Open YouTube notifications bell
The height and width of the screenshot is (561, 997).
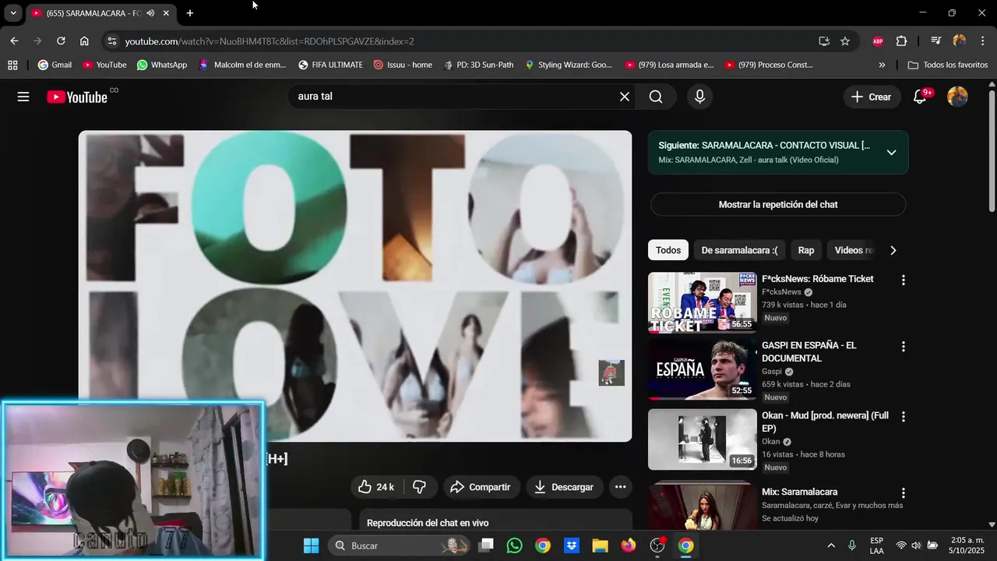coord(920,97)
